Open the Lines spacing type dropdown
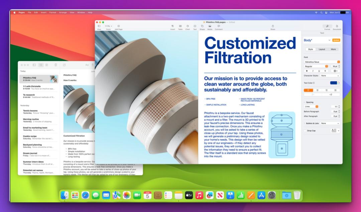 (311, 107)
